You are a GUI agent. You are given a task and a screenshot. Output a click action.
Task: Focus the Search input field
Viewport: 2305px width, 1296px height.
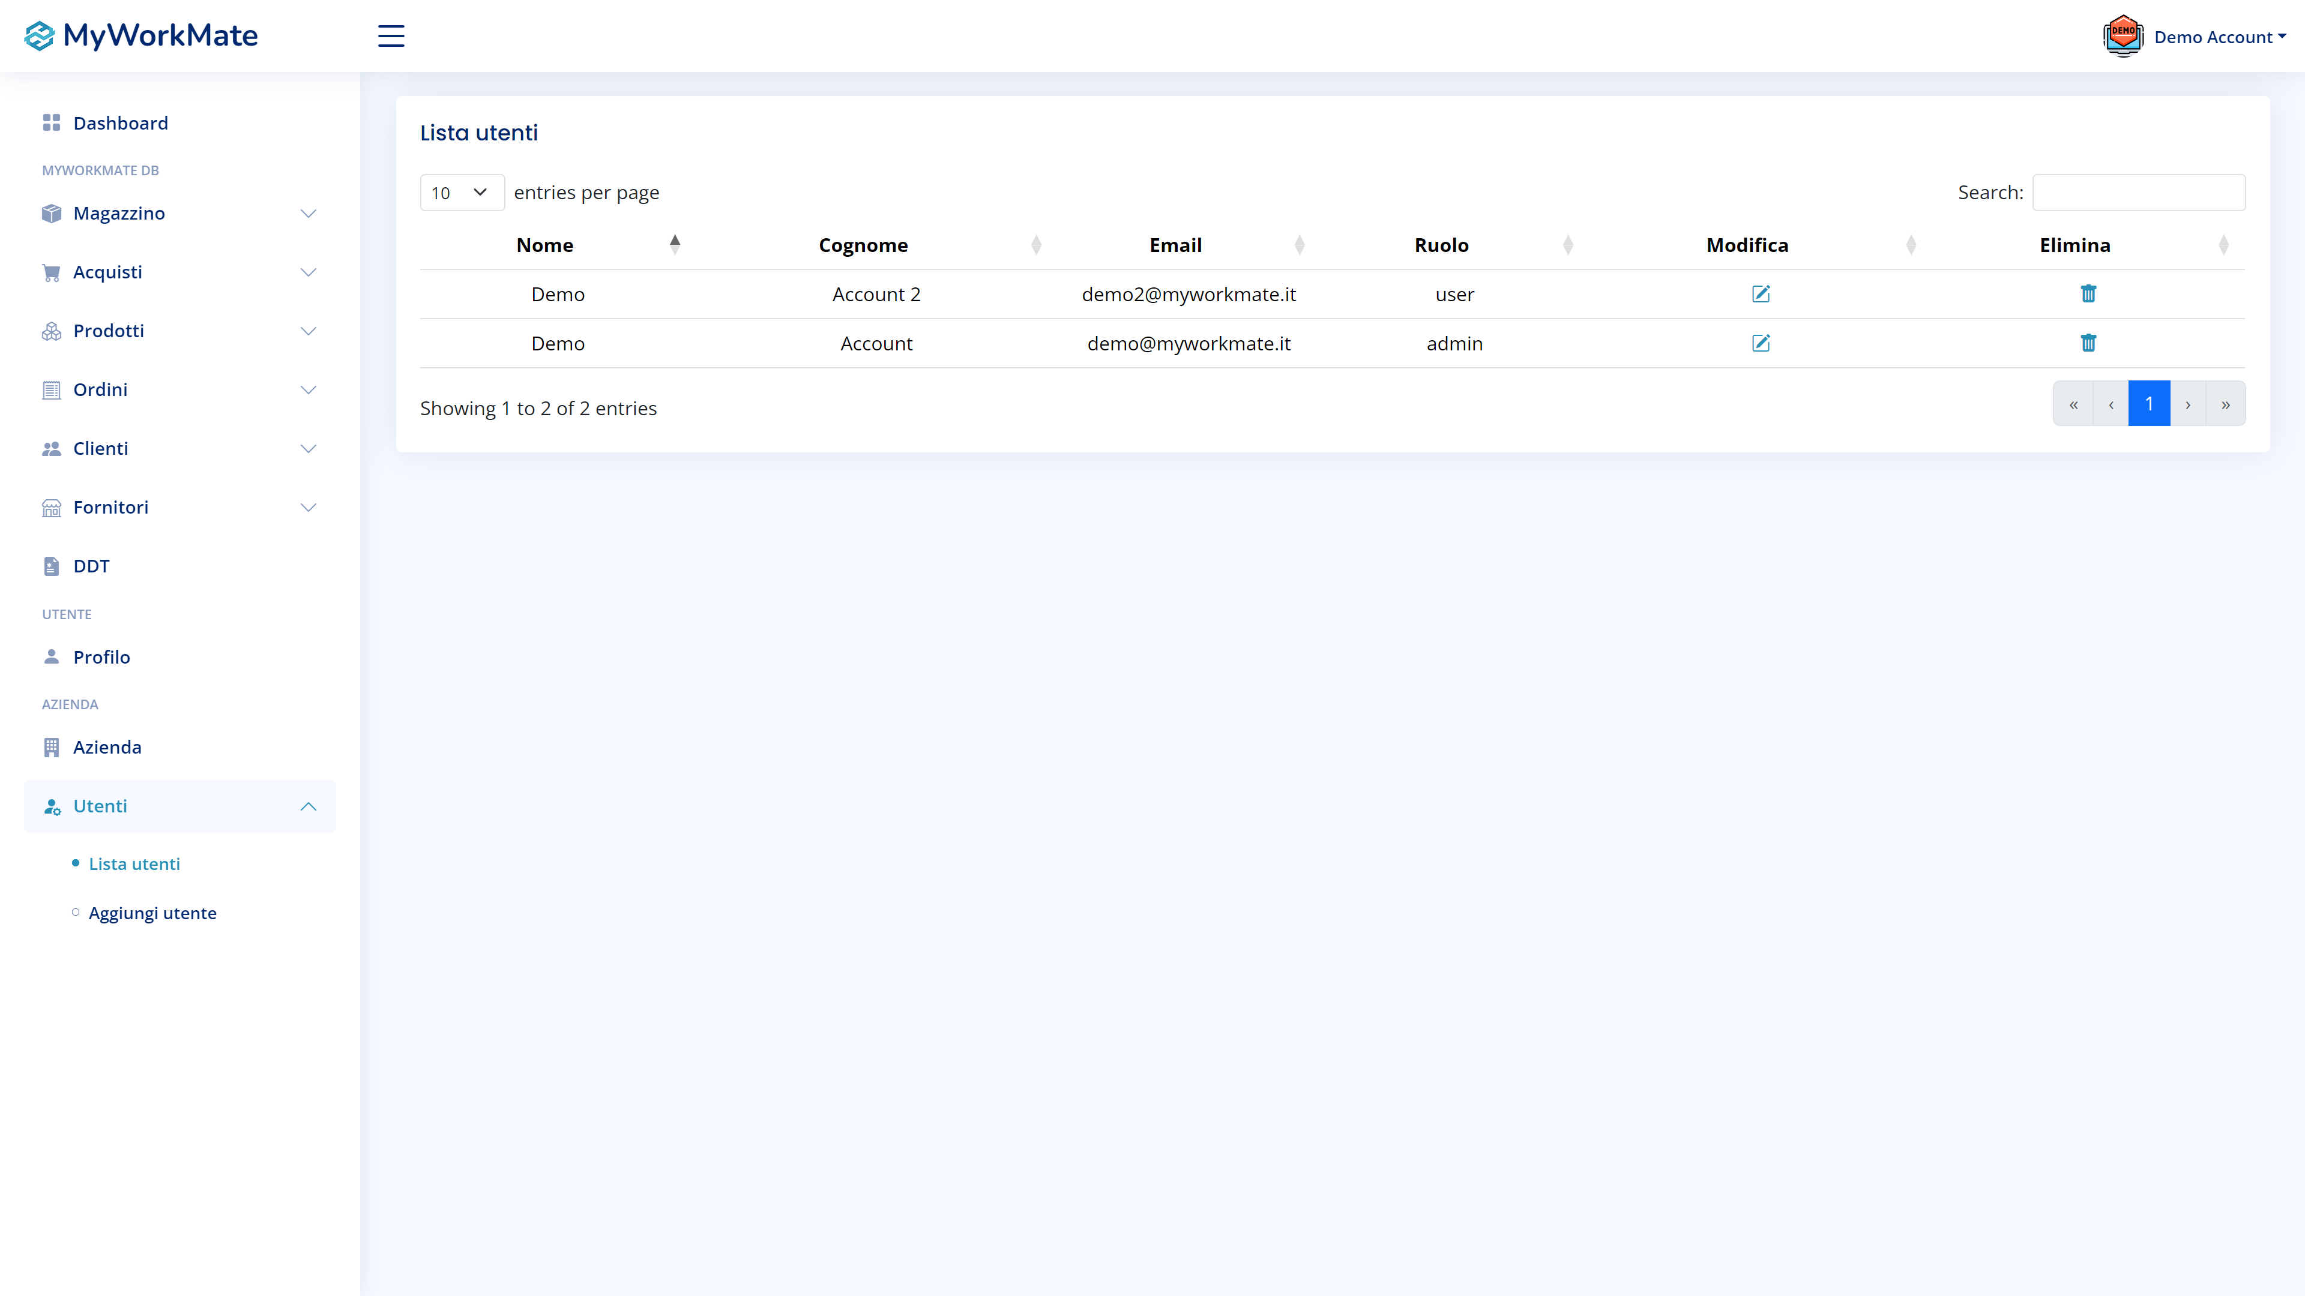(2138, 192)
